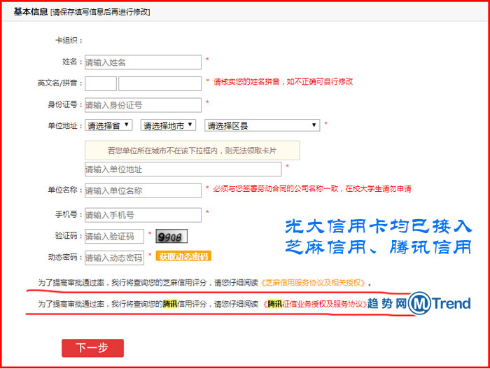Screen dimensions: 490x369
Task: Open the 请选择地市 city dropdown
Action: (x=168, y=125)
